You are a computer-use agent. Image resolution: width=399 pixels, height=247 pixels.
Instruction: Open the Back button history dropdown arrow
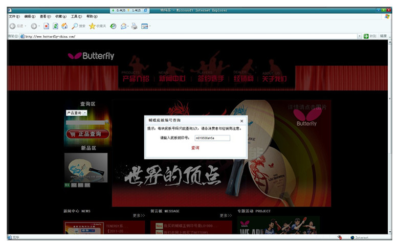coord(26,26)
